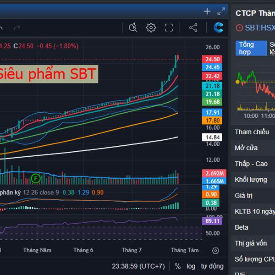275x275 pixels.
Task: Enter fullscreen mode with corner-brackets icon
Action: click(169, 27)
